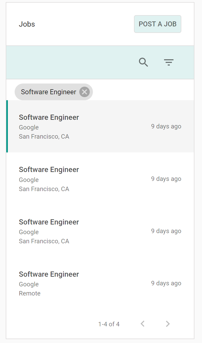
Task: Open the third Software Engineer listing
Action: 49,222
